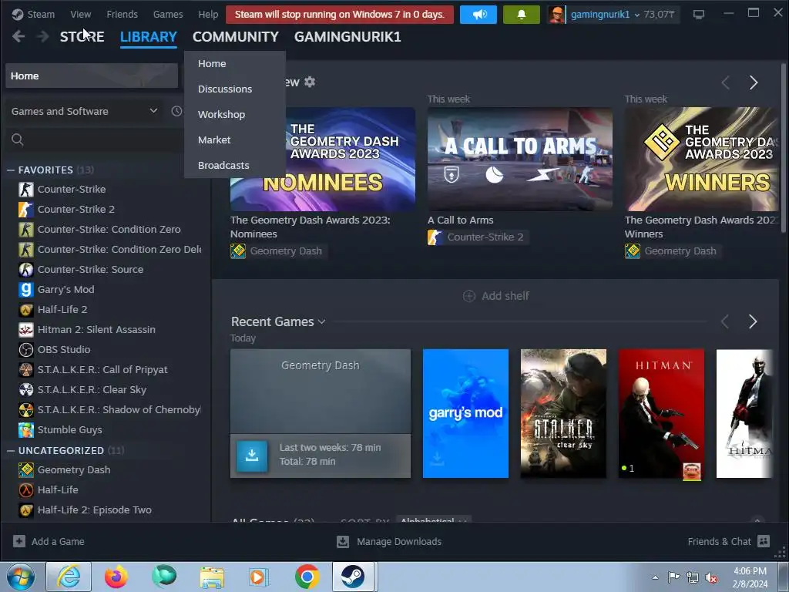Switch to Big Picture mode monitor icon
The image size is (789, 592).
pos(698,15)
